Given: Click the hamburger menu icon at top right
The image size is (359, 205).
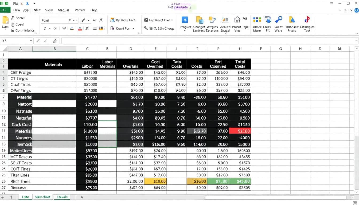Looking at the screenshot, I should pyautogui.click(x=332, y=3).
